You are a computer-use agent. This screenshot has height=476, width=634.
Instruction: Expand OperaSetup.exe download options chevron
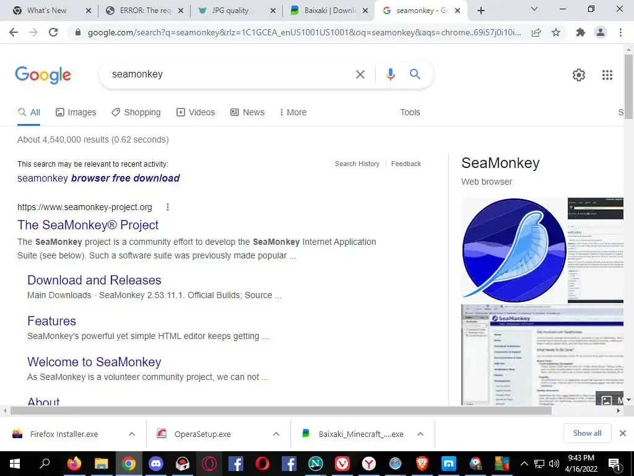[x=276, y=434]
